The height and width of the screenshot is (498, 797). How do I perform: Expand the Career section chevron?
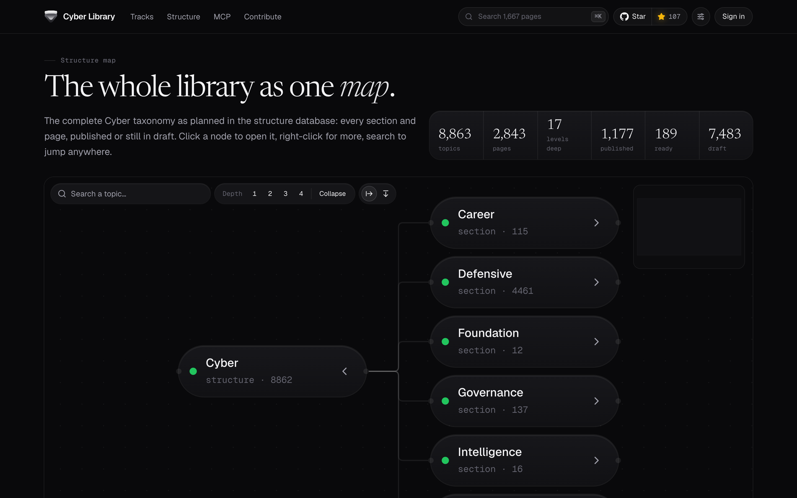click(596, 223)
